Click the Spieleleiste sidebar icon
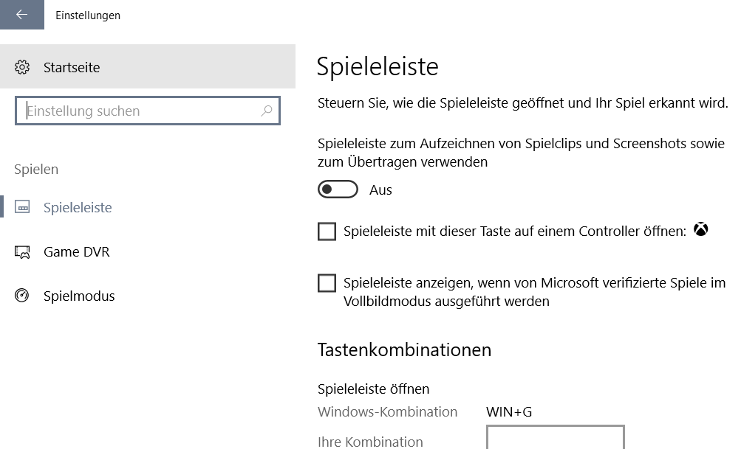Viewport: 741px width, 449px height. (x=22, y=208)
